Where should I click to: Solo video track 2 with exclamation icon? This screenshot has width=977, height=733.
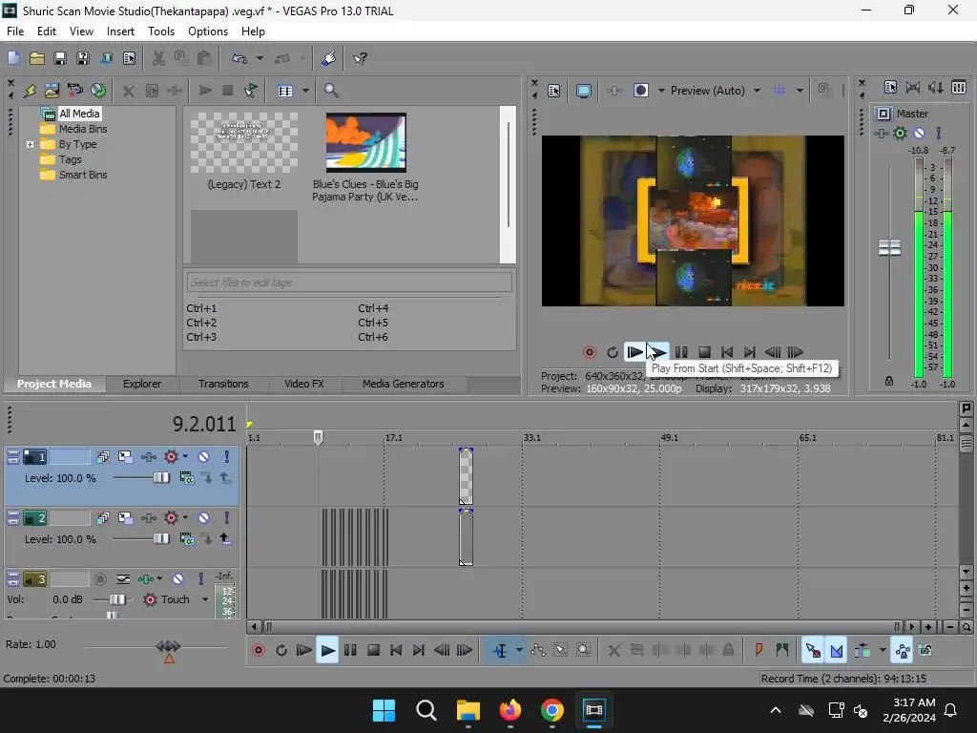pyautogui.click(x=227, y=518)
